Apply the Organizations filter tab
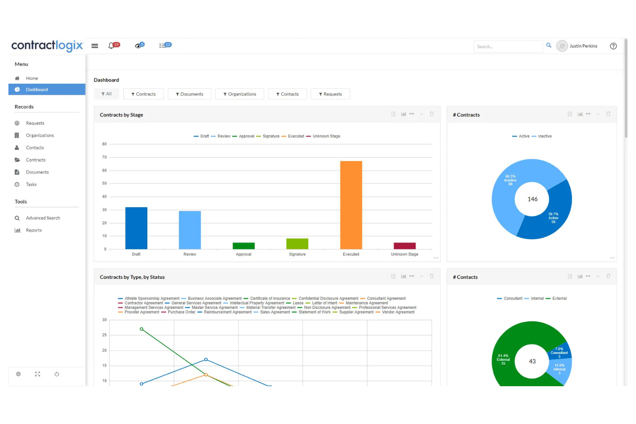Image resolution: width=636 pixels, height=424 pixels. pyautogui.click(x=239, y=94)
